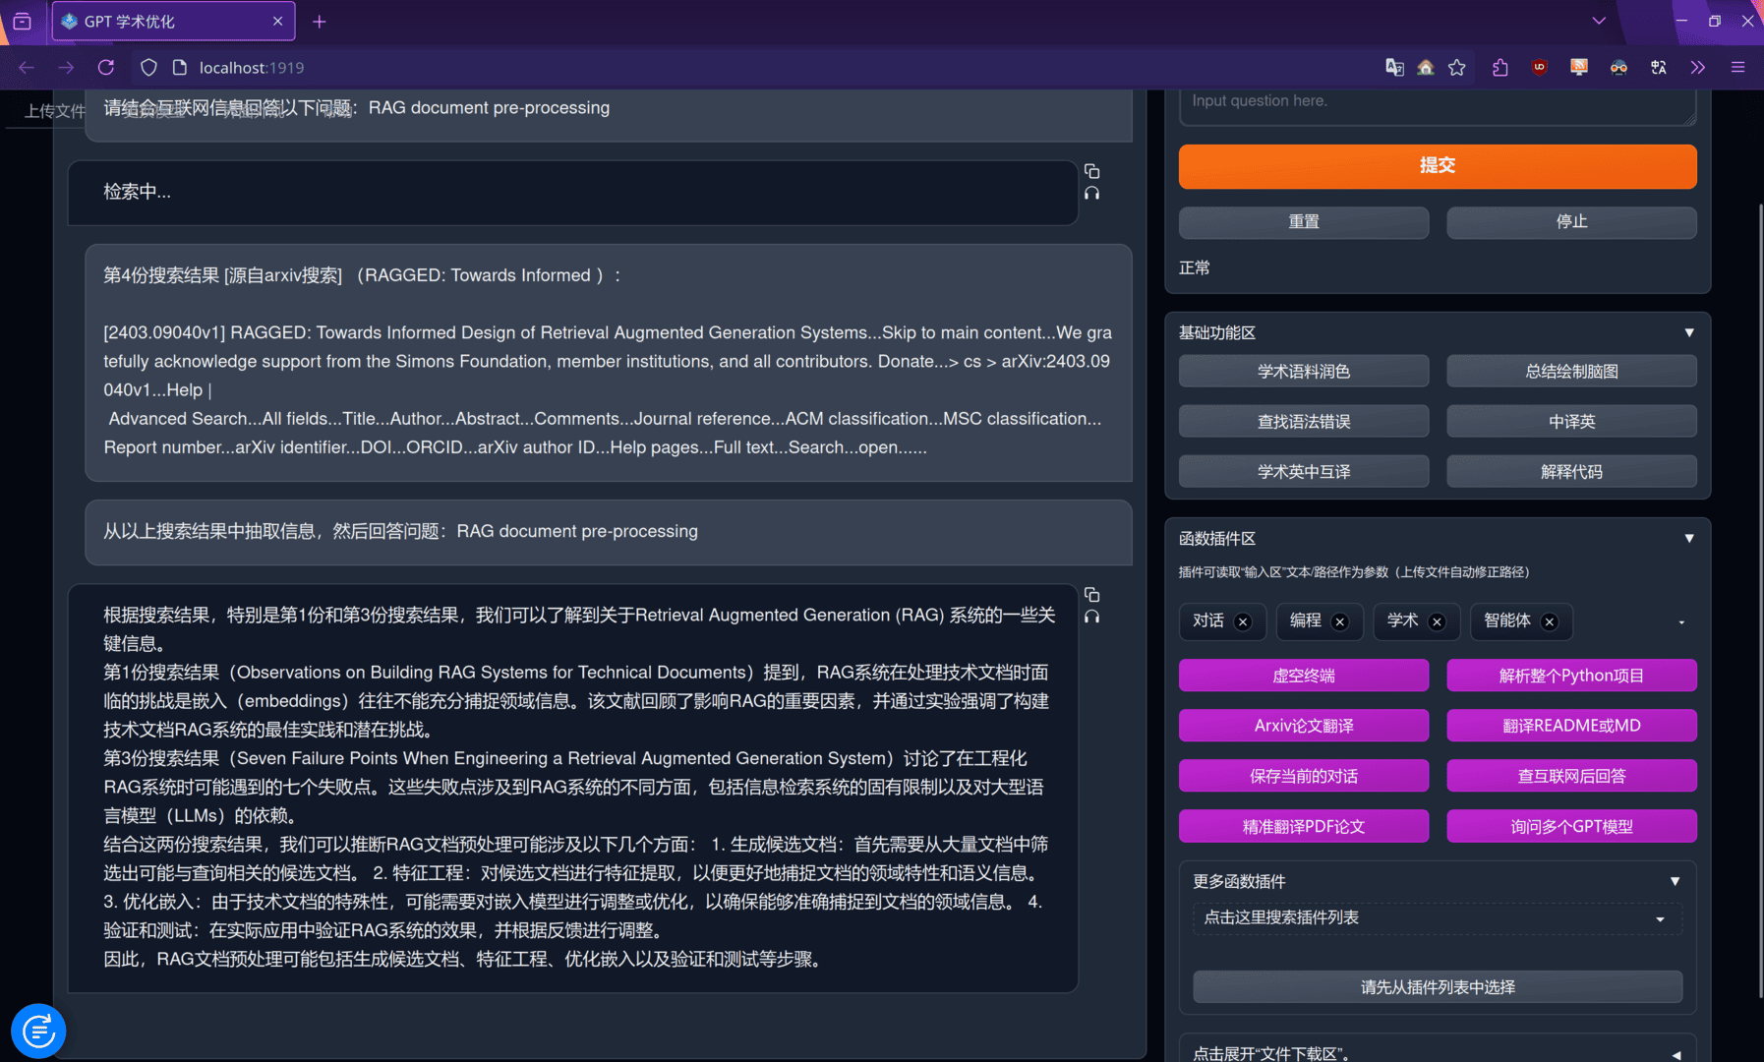Open the home-shaped extension icon in toolbar
This screenshot has height=1062, width=1764.
coord(1426,67)
